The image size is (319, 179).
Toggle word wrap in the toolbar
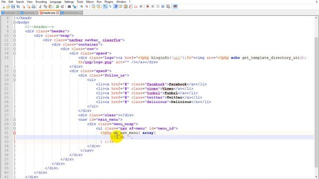(105, 6)
